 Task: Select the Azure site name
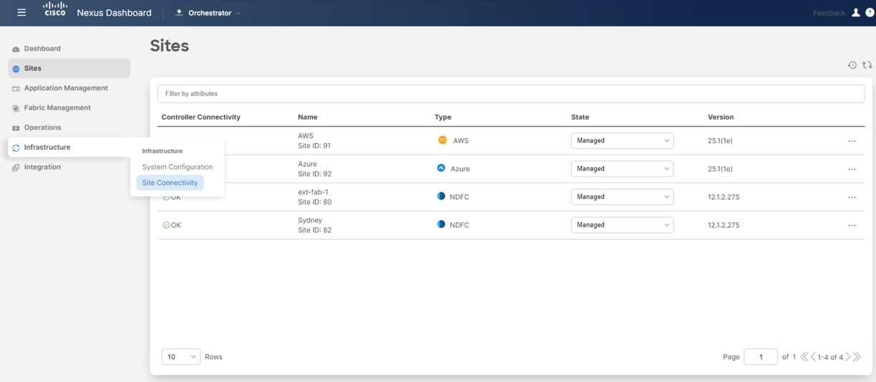(307, 164)
